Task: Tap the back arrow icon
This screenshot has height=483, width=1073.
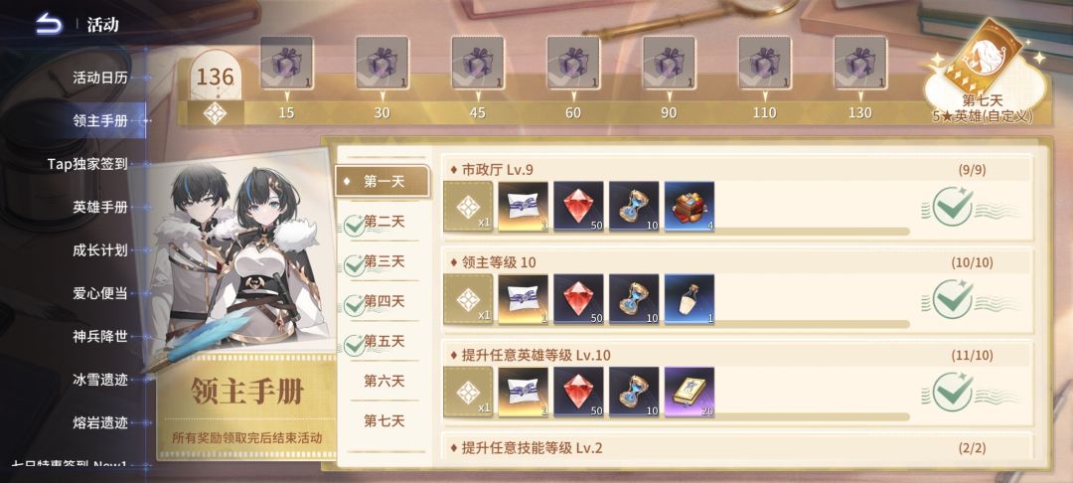Action: tap(48, 24)
